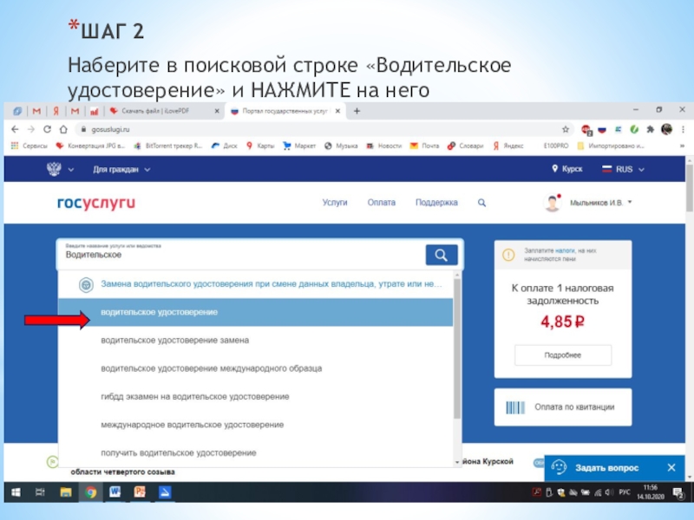Go to the 'Оплата' menu item
The width and height of the screenshot is (694, 520).
click(x=381, y=203)
